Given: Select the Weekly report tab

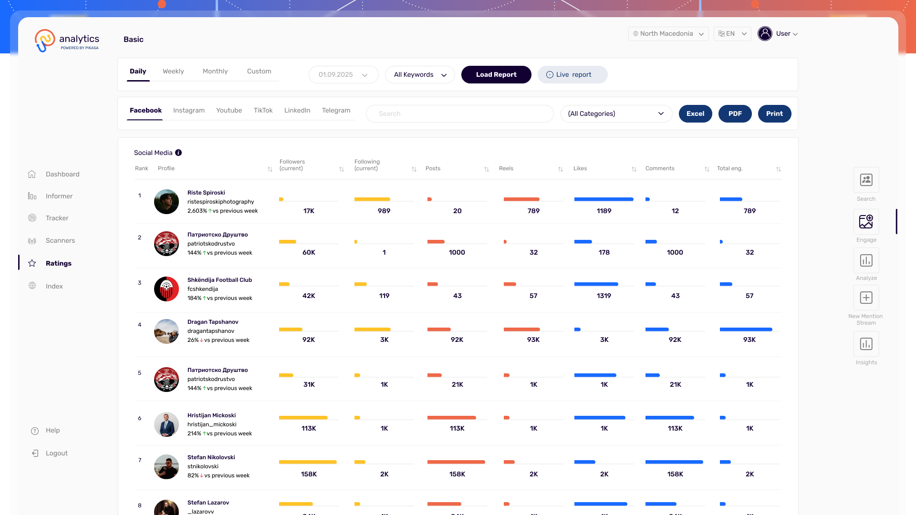Looking at the screenshot, I should point(173,71).
